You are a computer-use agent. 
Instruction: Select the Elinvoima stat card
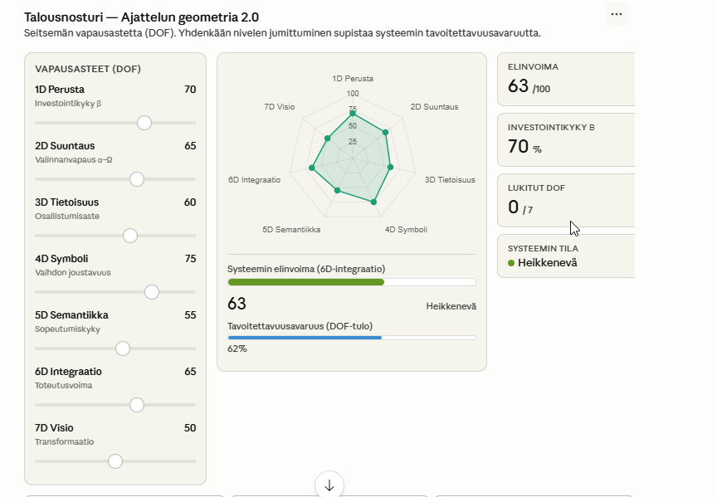566,80
